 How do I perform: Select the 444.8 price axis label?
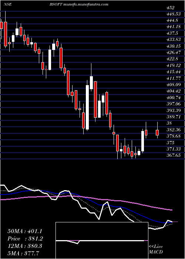coord(172,20)
